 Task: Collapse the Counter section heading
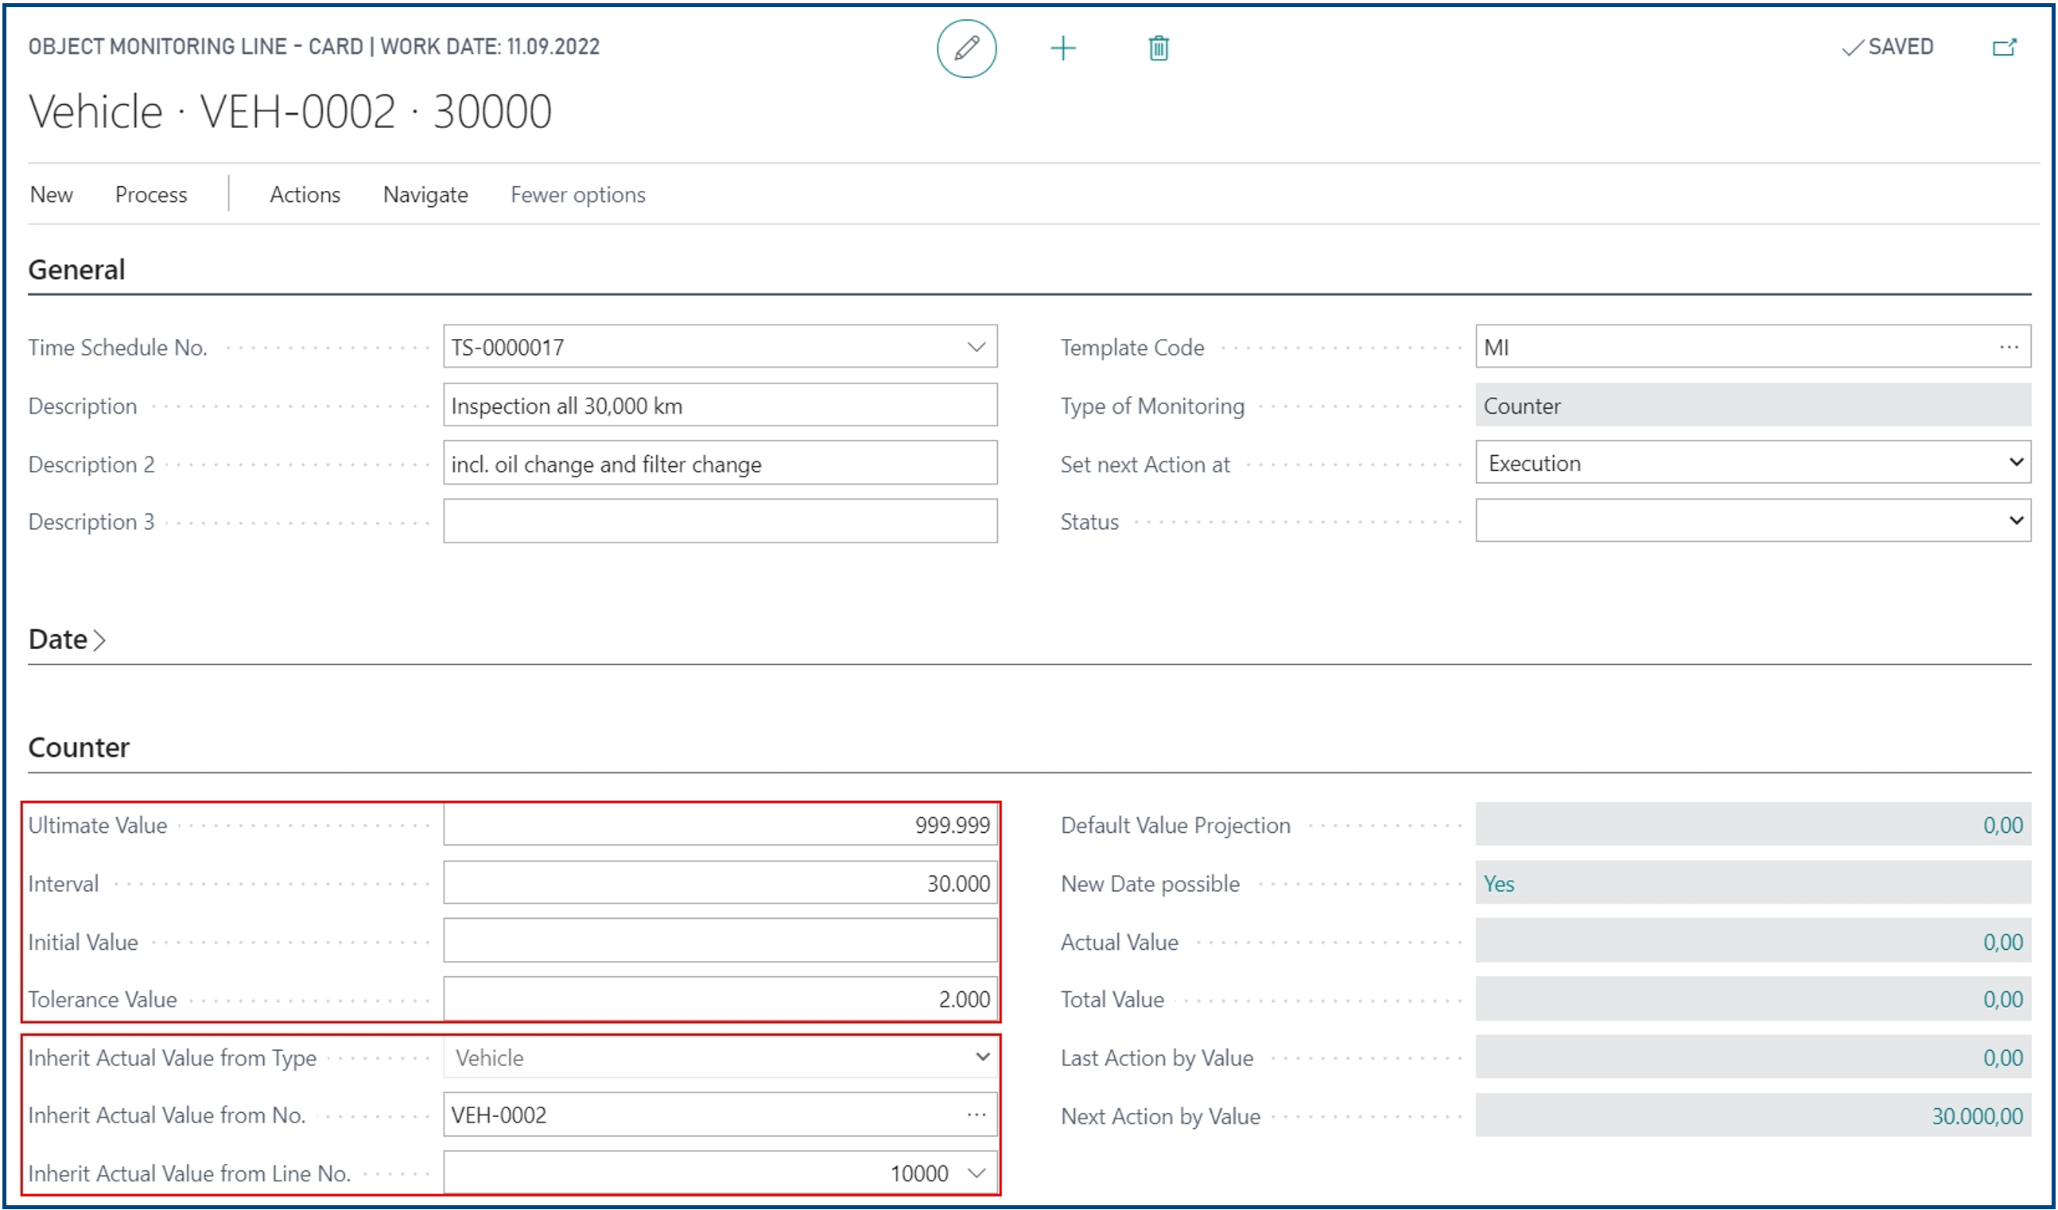(79, 748)
